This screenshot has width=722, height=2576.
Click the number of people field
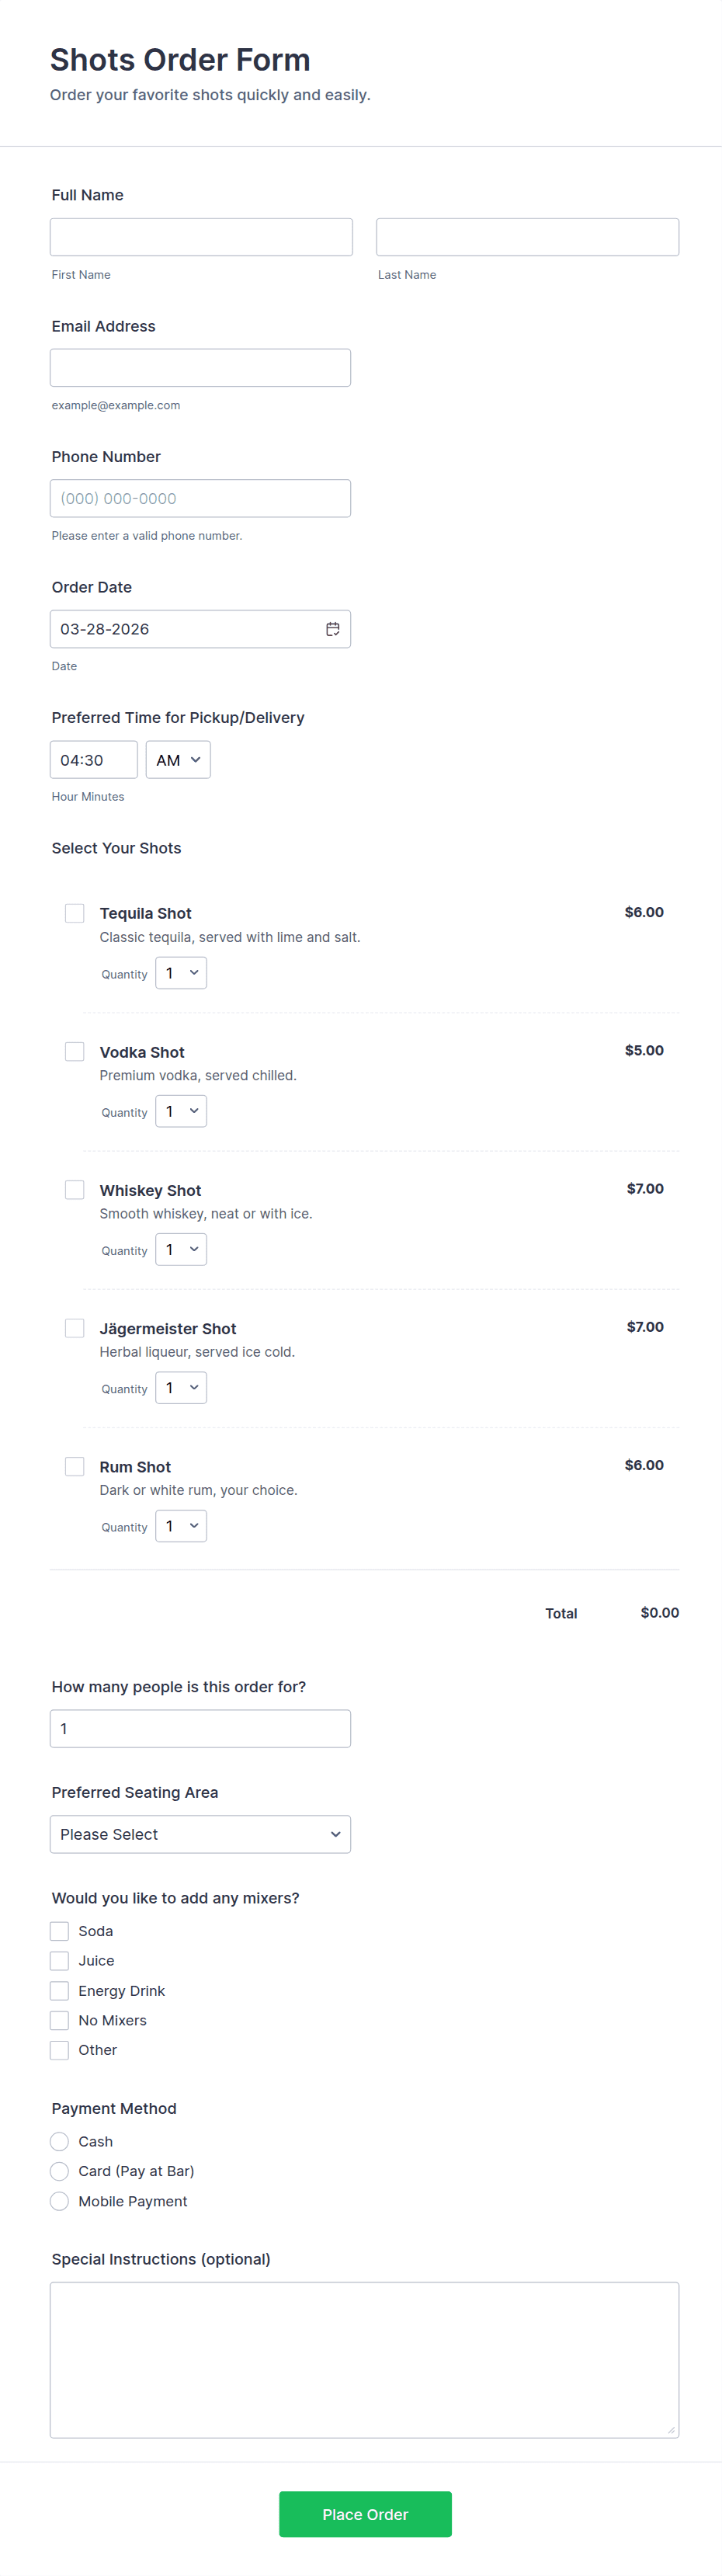[x=200, y=1728]
